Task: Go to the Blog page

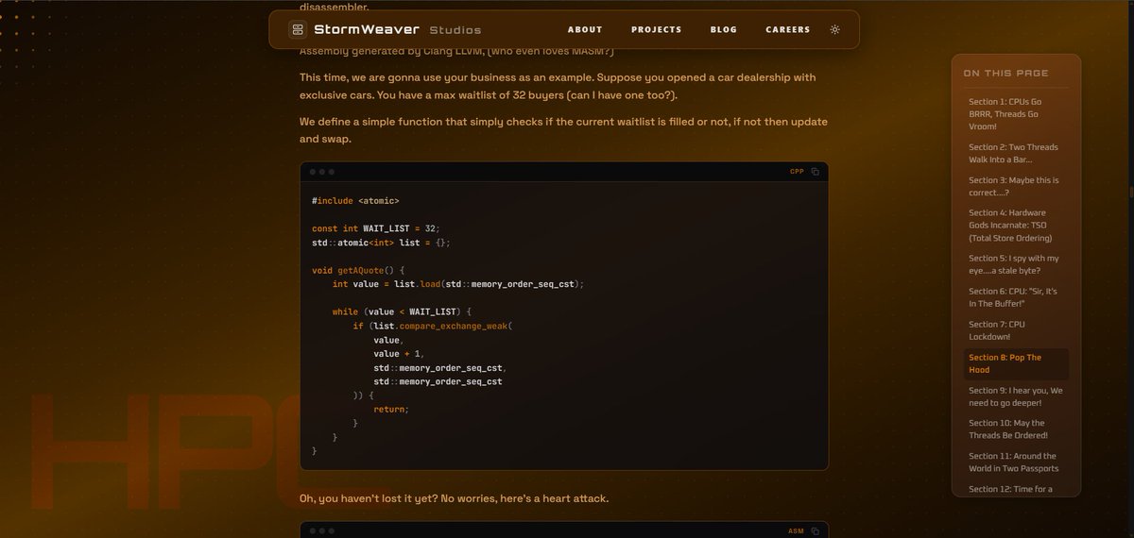Action: click(724, 29)
